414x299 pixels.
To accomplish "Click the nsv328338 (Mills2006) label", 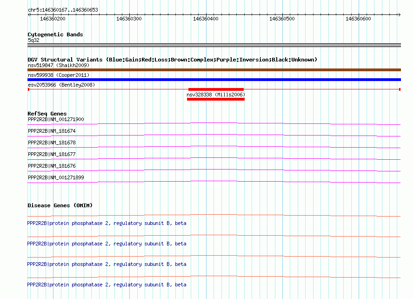I will (x=216, y=95).
